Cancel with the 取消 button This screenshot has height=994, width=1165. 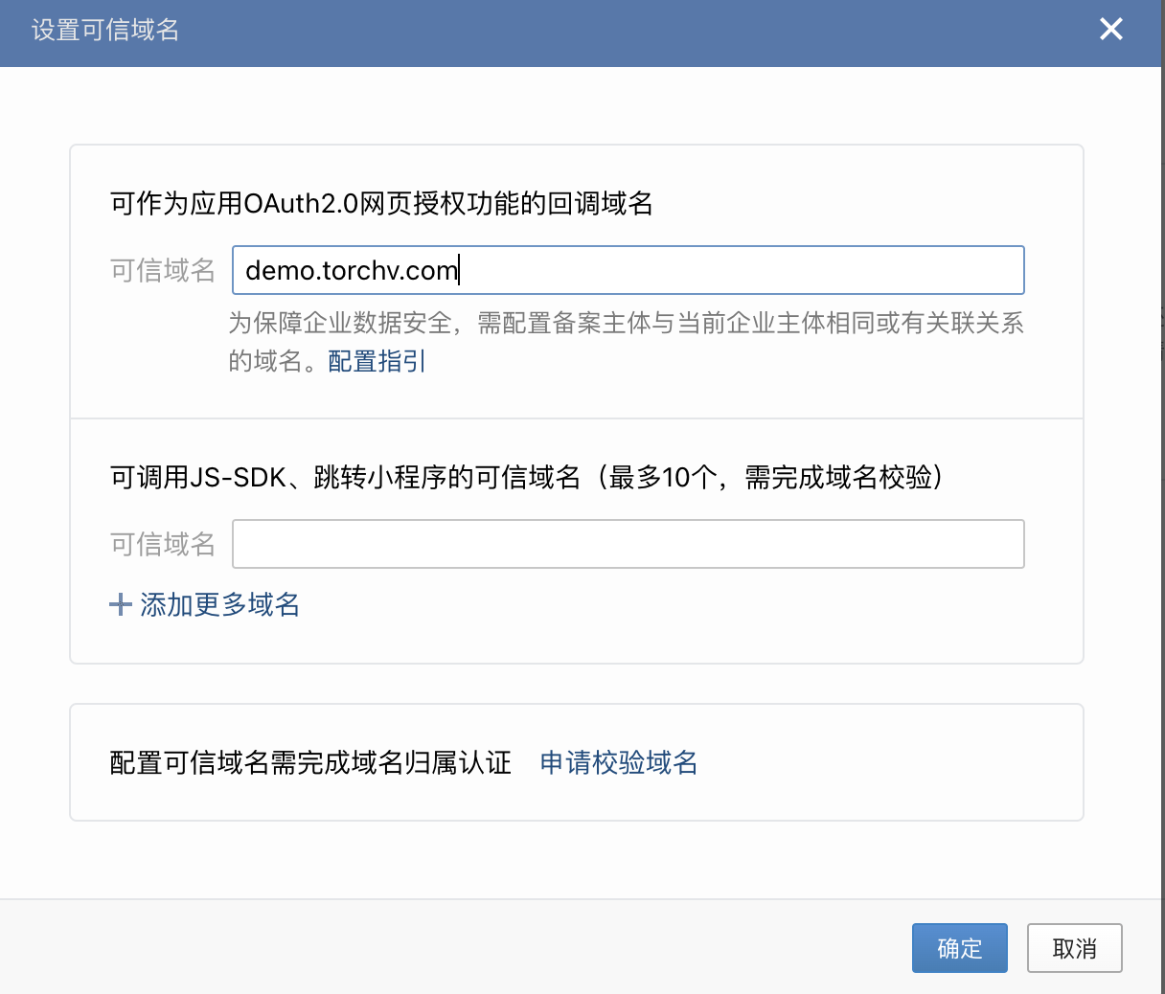coord(1075,948)
